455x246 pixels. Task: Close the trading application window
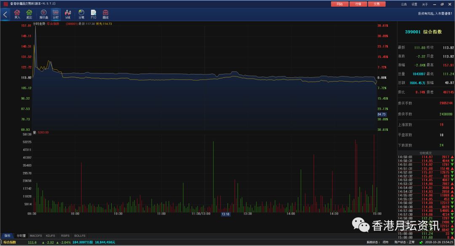450,4
